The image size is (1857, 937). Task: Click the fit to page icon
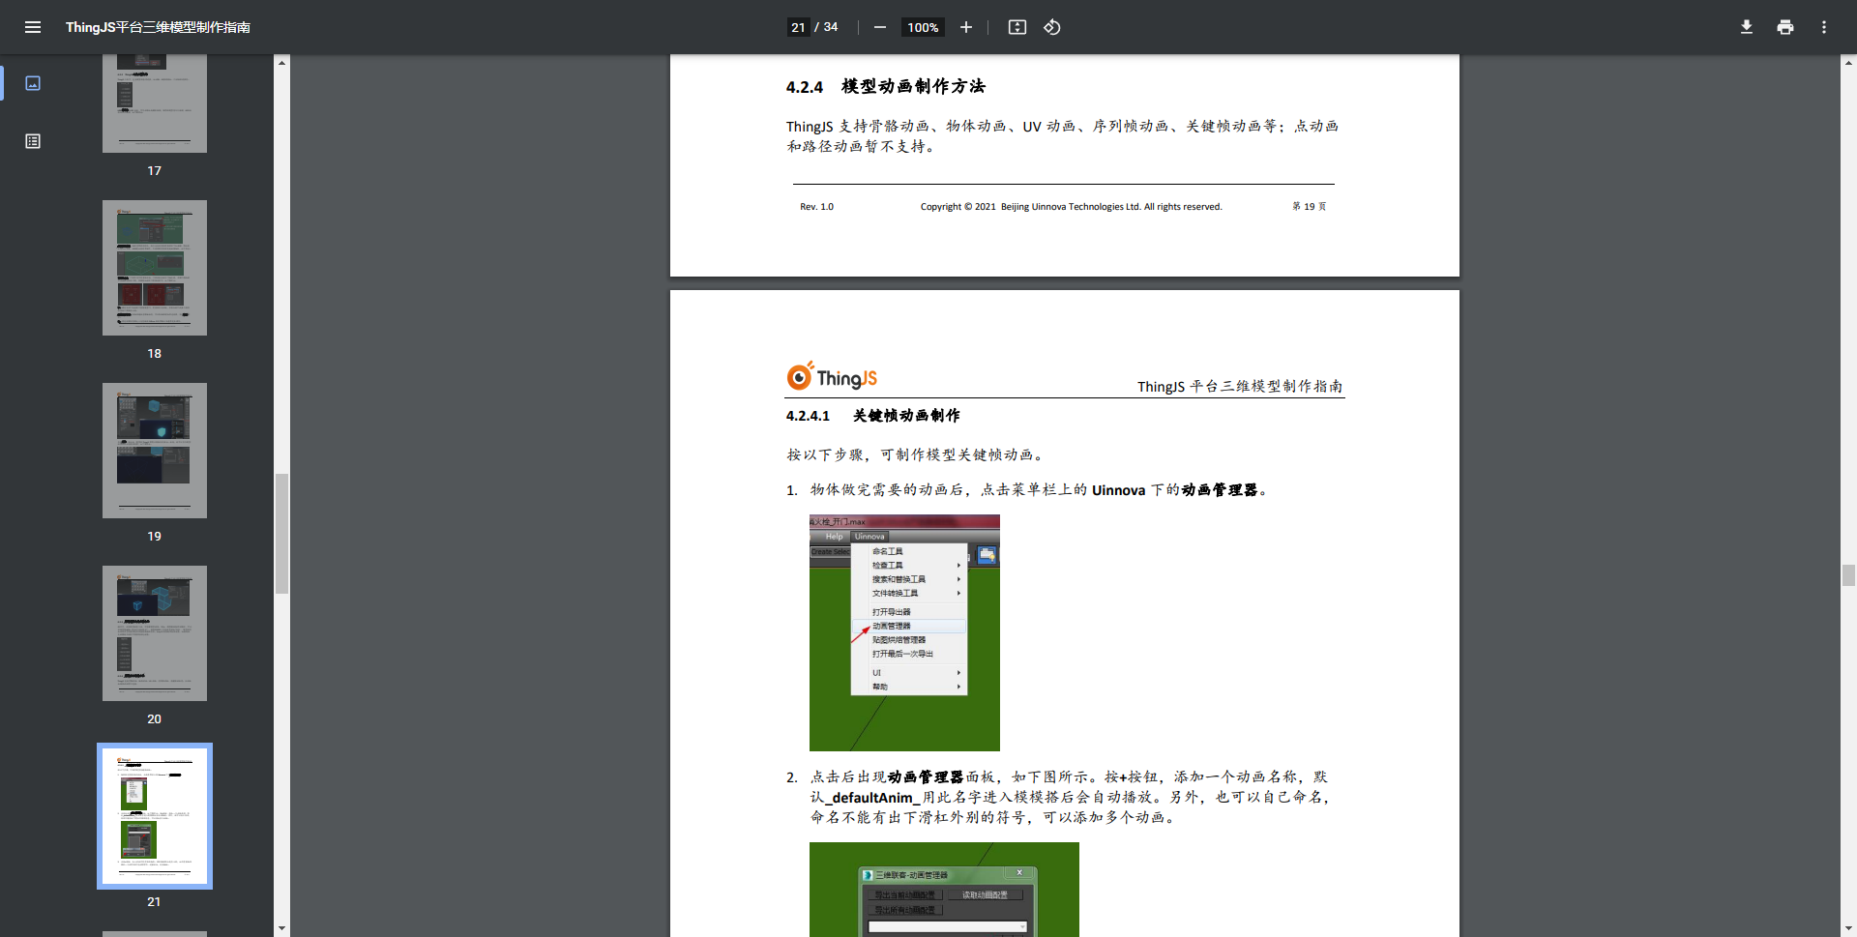[x=1017, y=27]
